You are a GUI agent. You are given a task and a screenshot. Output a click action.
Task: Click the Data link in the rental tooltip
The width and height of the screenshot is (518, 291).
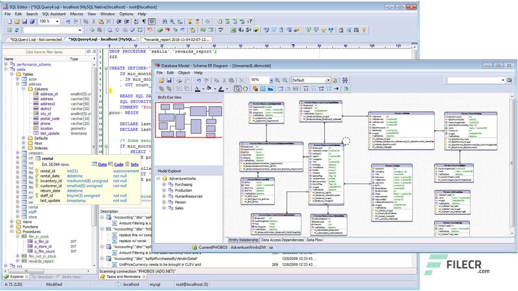[102, 164]
